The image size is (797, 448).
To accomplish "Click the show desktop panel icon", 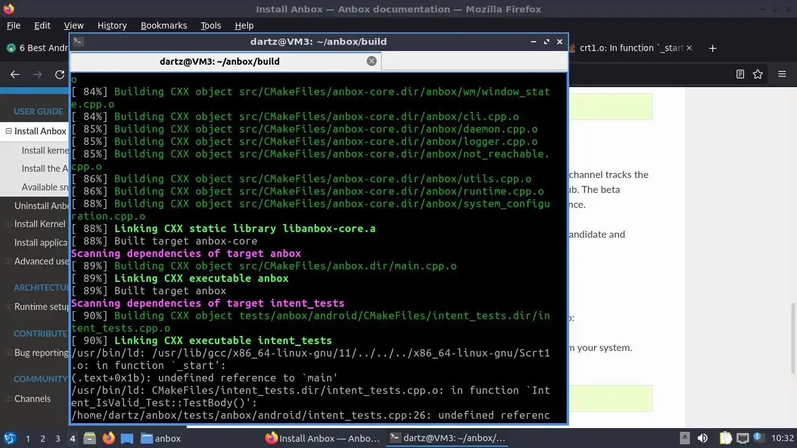I will (x=127, y=438).
